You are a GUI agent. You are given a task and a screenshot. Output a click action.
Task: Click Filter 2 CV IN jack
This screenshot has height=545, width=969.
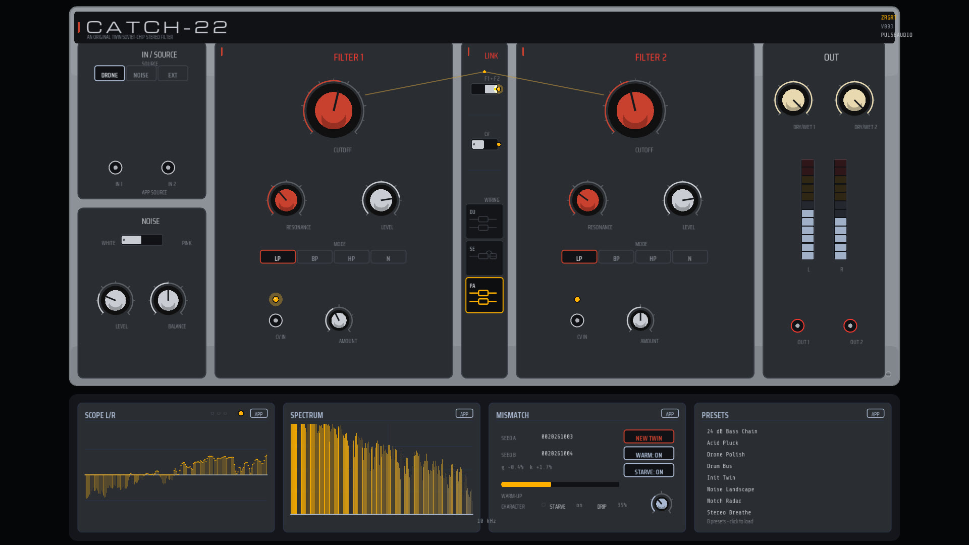click(577, 320)
